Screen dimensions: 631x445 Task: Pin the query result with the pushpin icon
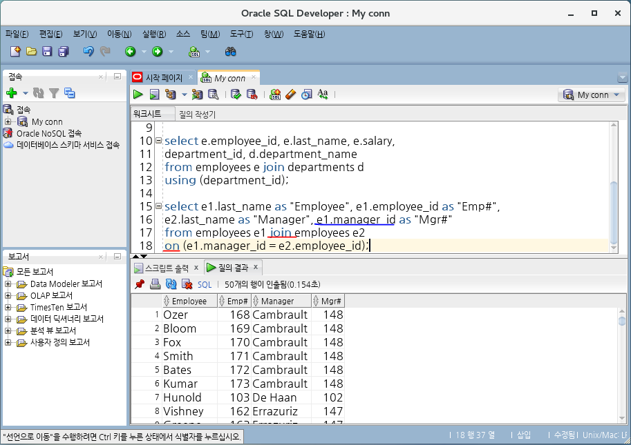[140, 284]
